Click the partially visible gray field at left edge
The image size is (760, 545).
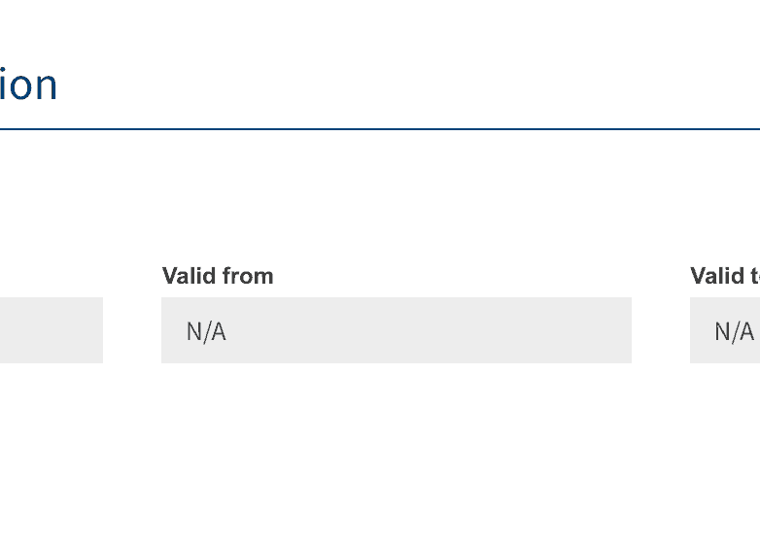click(x=51, y=330)
